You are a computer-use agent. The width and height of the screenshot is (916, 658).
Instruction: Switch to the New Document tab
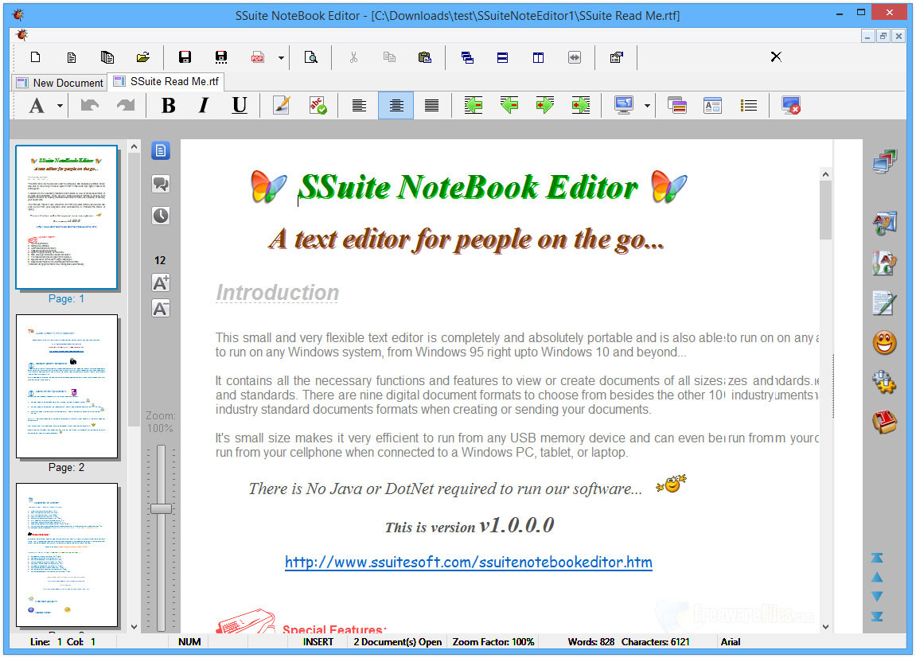60,83
